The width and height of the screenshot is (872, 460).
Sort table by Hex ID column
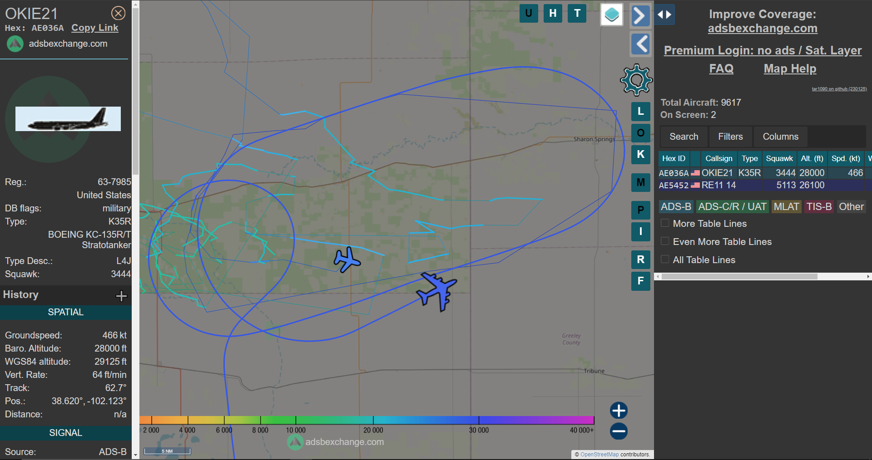coord(674,158)
